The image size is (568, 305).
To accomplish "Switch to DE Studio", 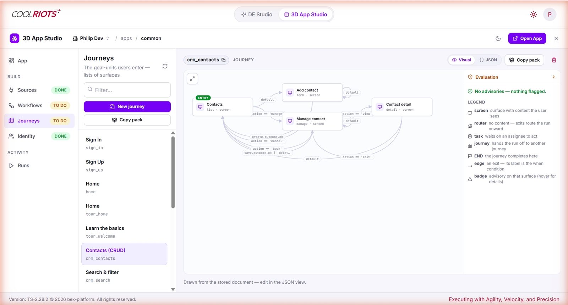I will pyautogui.click(x=257, y=15).
